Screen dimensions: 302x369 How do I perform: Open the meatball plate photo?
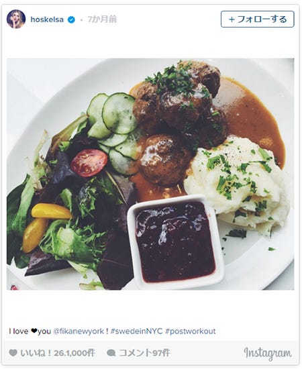(x=150, y=174)
